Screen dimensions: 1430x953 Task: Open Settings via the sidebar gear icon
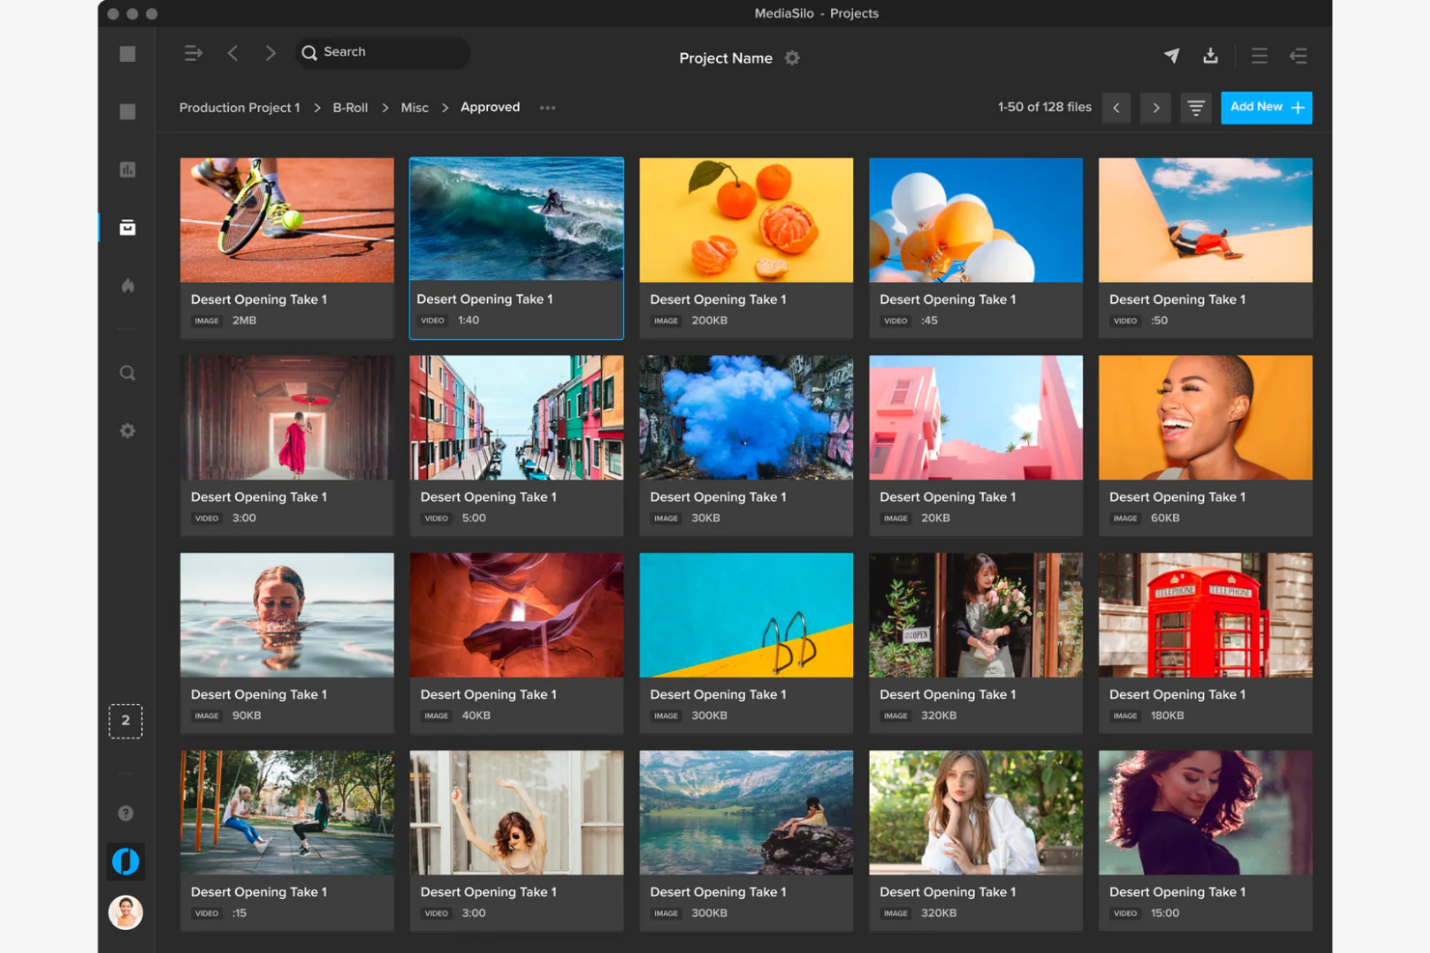(x=127, y=430)
